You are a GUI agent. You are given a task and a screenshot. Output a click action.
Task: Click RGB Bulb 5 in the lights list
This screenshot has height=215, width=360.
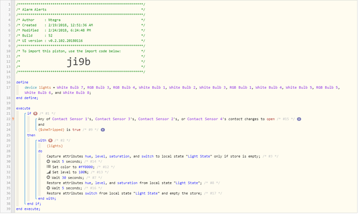pos(327,88)
